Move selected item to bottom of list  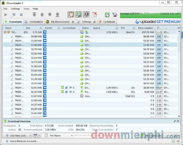point(57,15)
